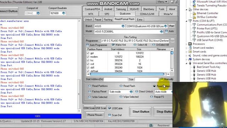Click System devices icon
The height and width of the screenshot is (128, 227).
coord(190,59)
